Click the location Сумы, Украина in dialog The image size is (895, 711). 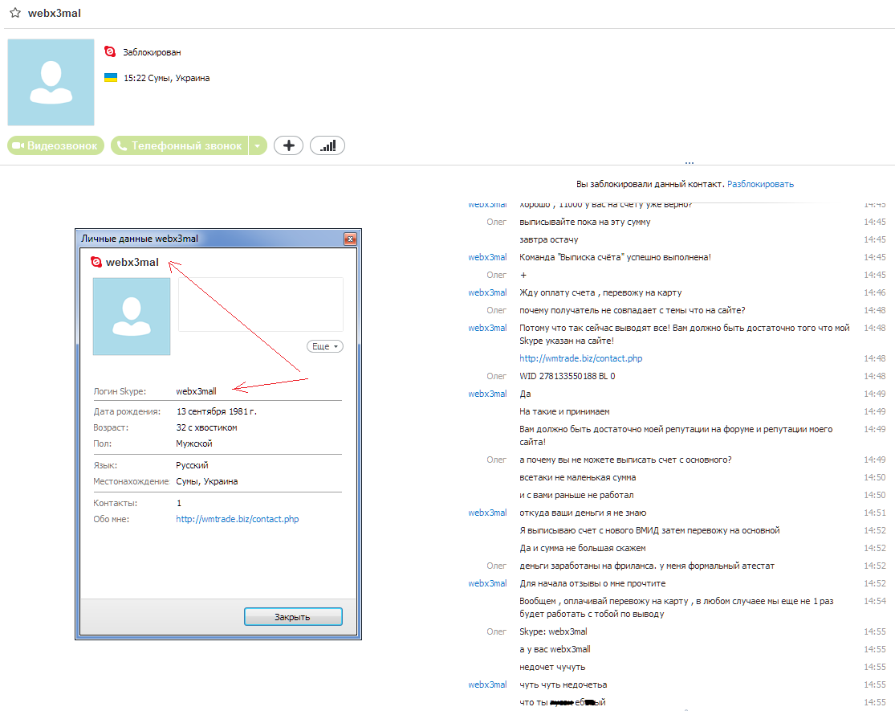coord(206,481)
